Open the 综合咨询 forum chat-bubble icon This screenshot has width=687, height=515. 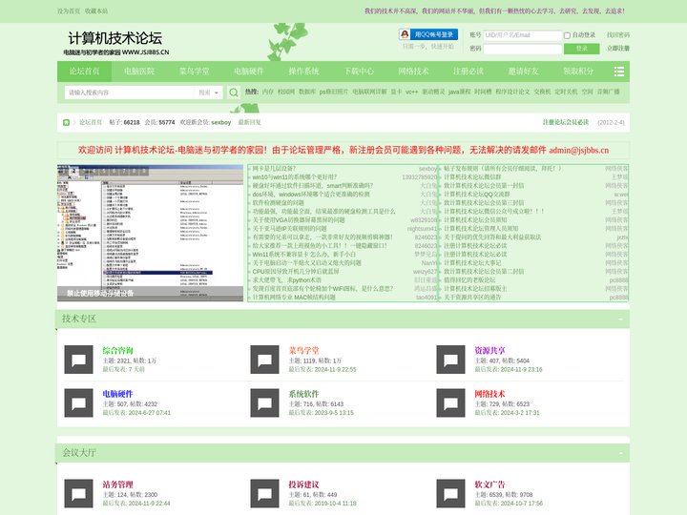point(78,360)
